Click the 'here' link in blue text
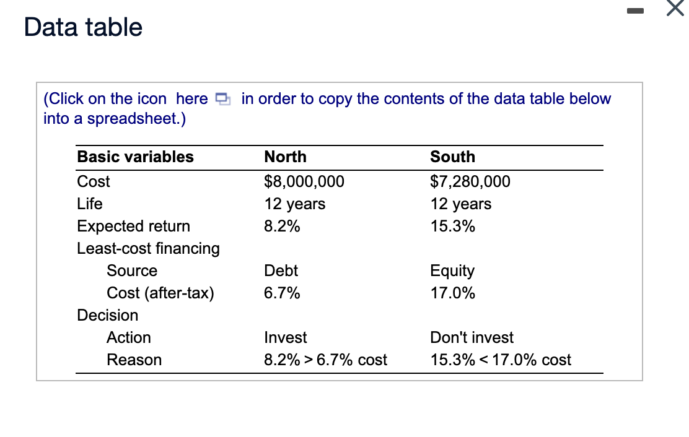This screenshot has width=689, height=437. coord(193,98)
